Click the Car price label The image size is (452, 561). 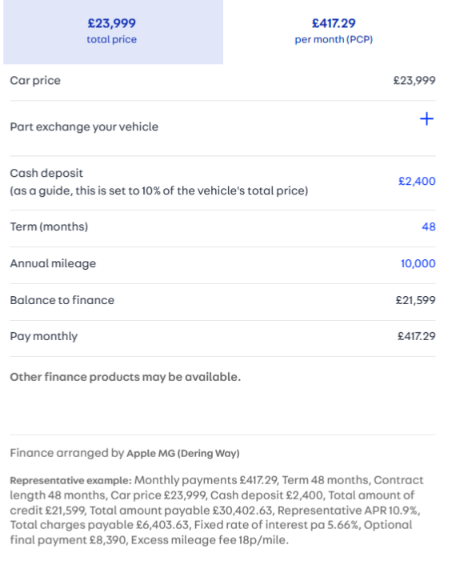35,81
